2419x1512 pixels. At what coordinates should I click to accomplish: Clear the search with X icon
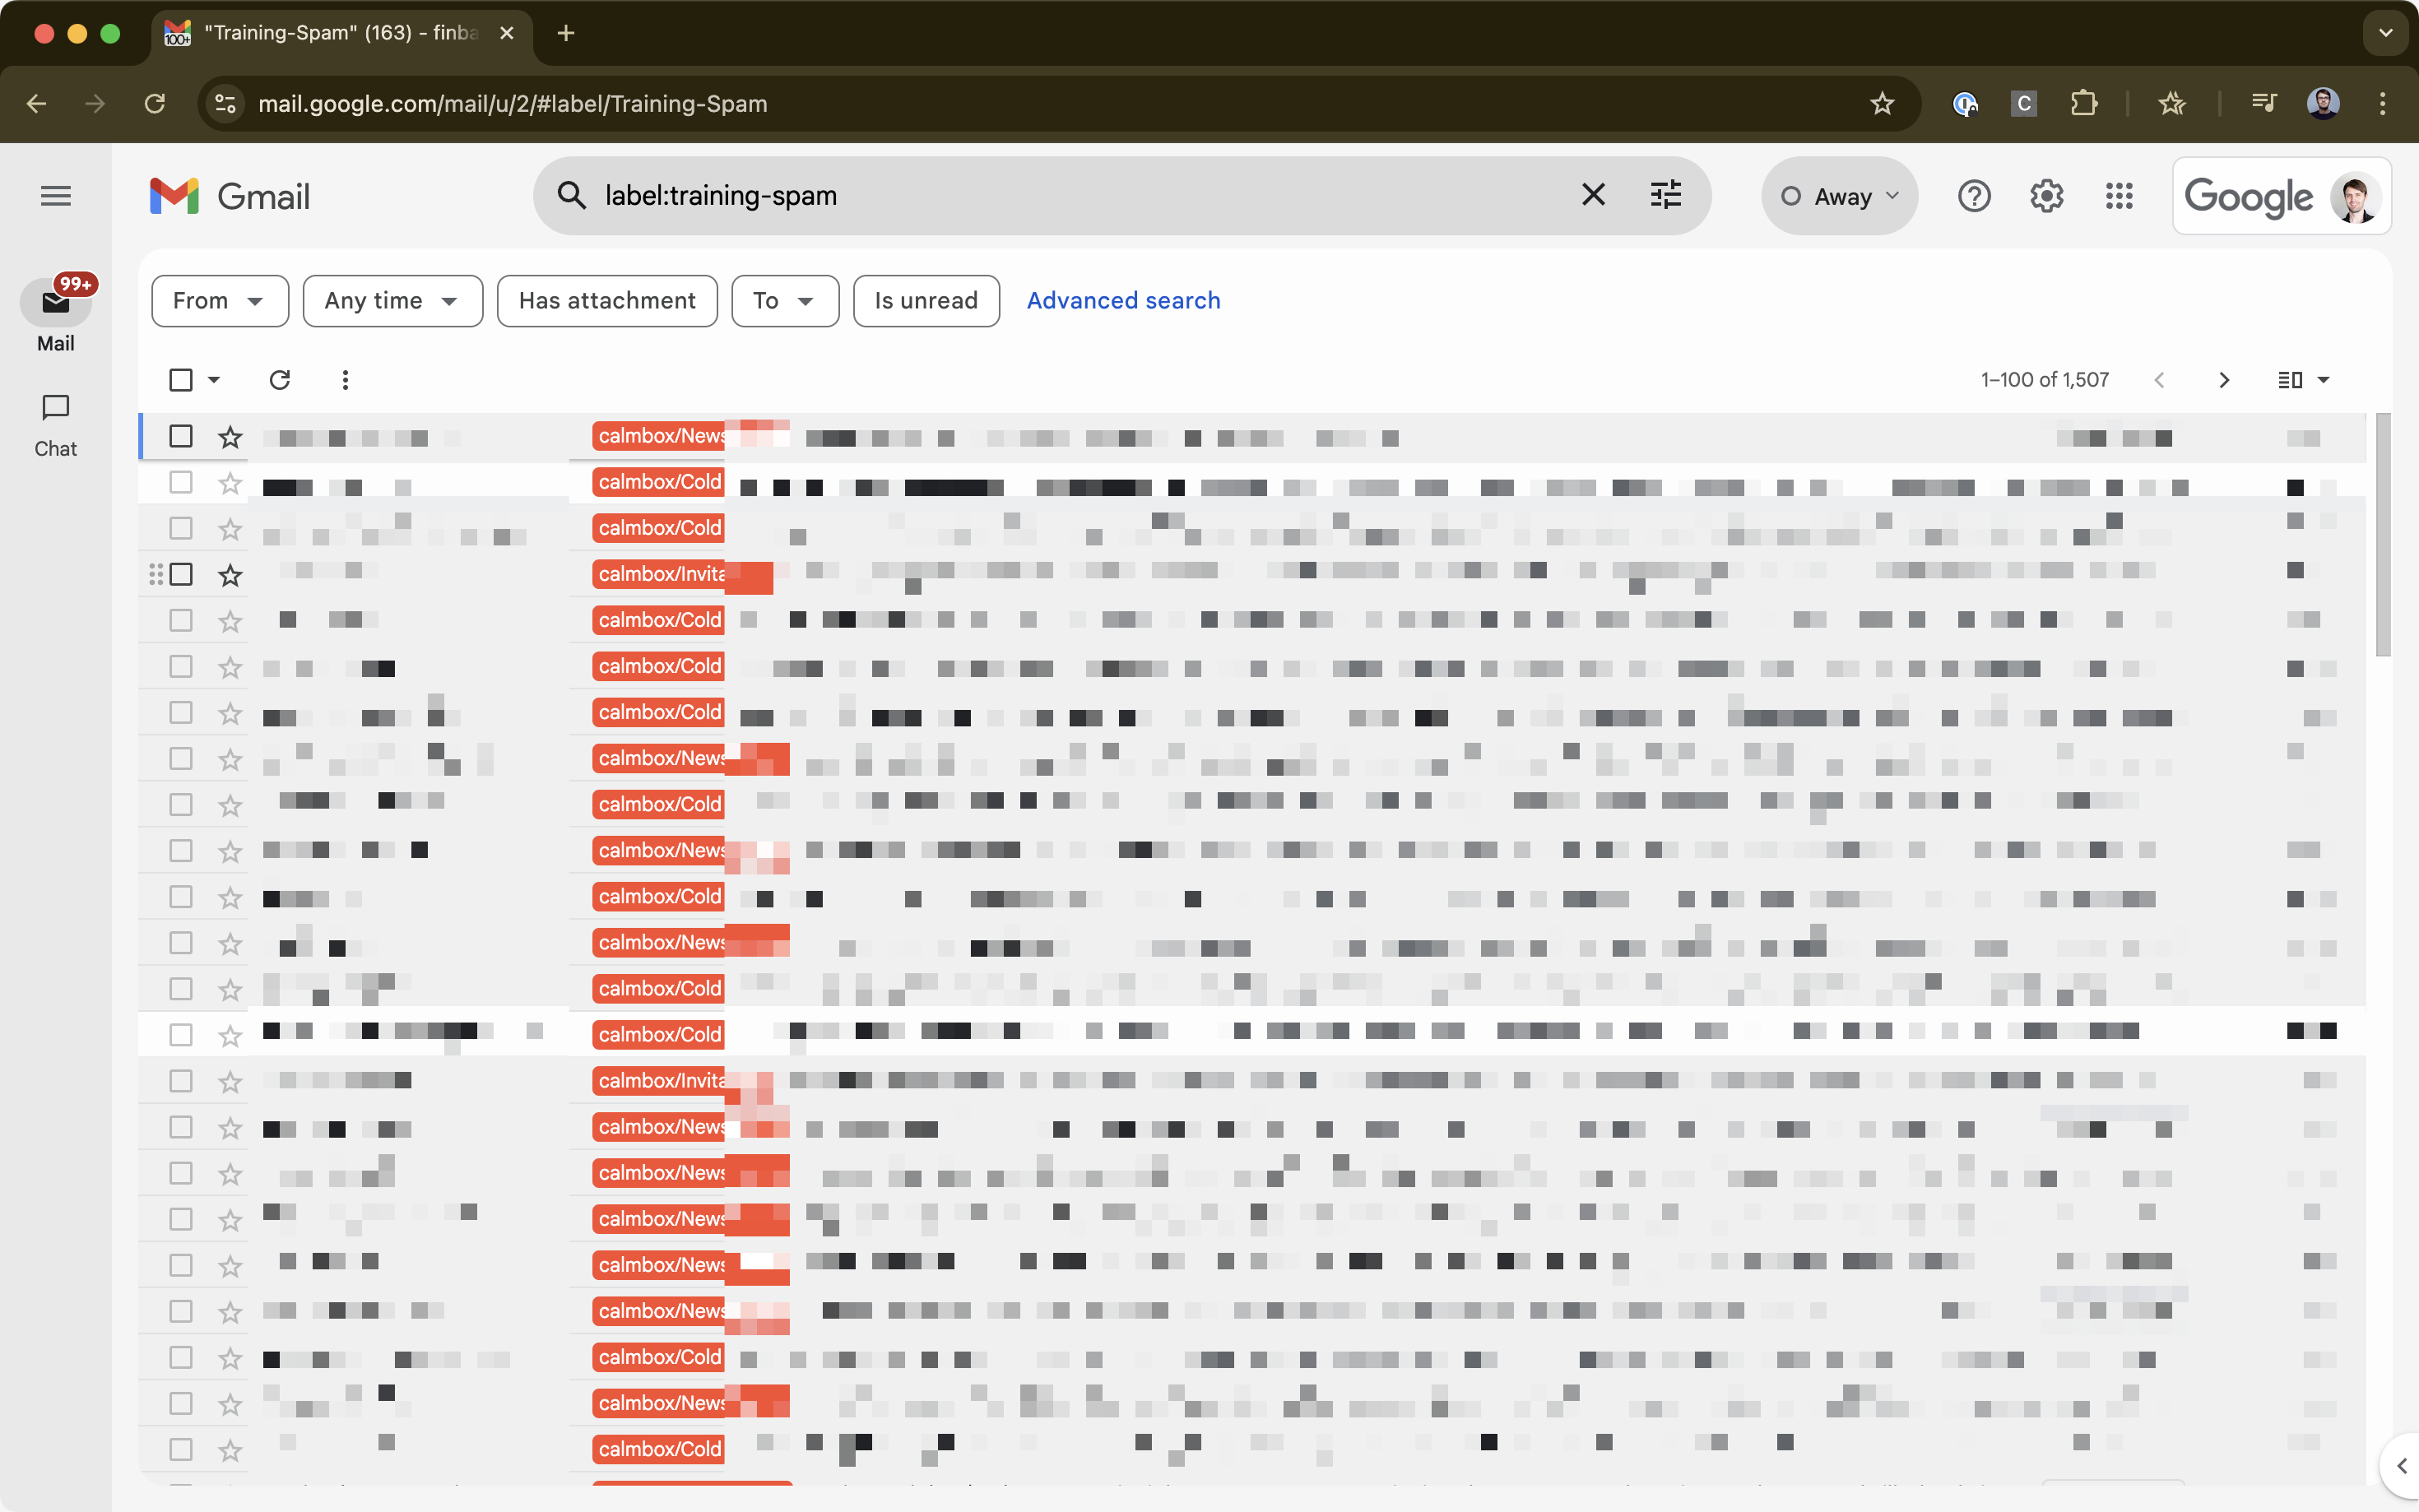point(1593,195)
